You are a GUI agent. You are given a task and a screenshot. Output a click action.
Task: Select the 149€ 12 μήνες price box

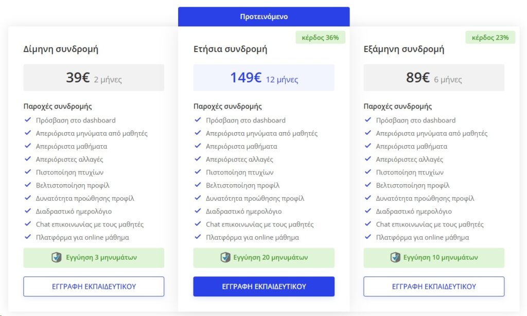point(264,78)
